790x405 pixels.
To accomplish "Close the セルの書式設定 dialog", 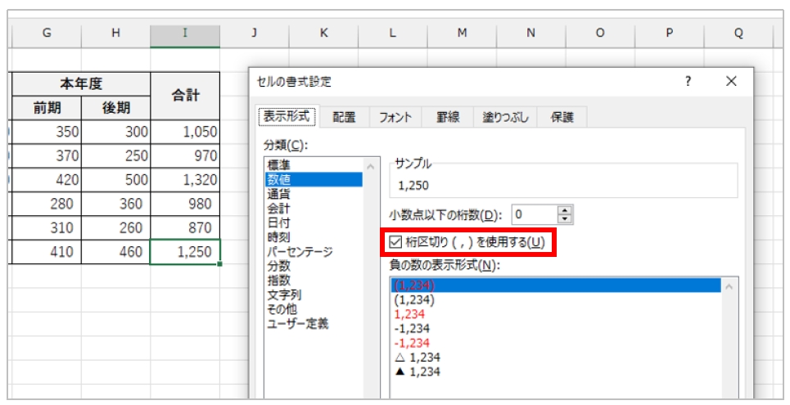I will click(x=731, y=81).
